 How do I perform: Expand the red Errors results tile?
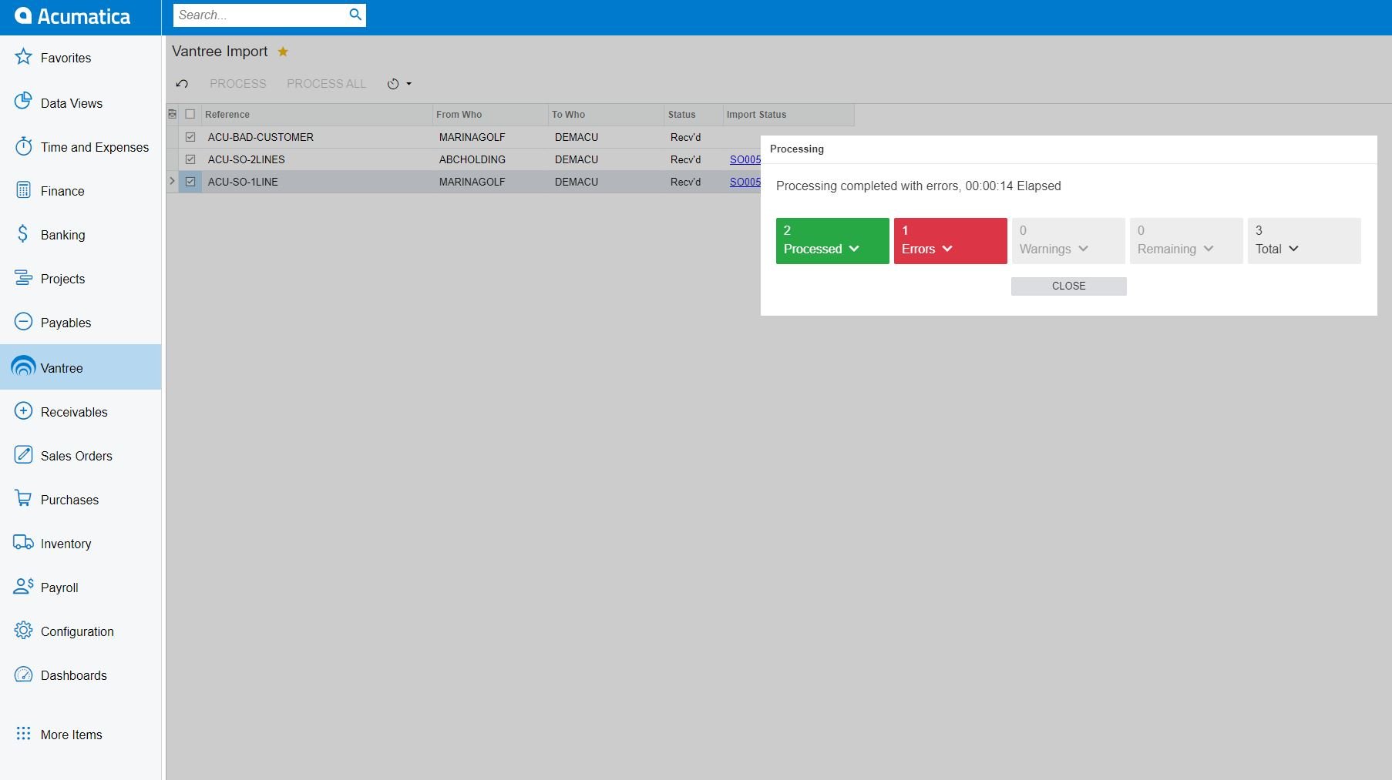950,241
